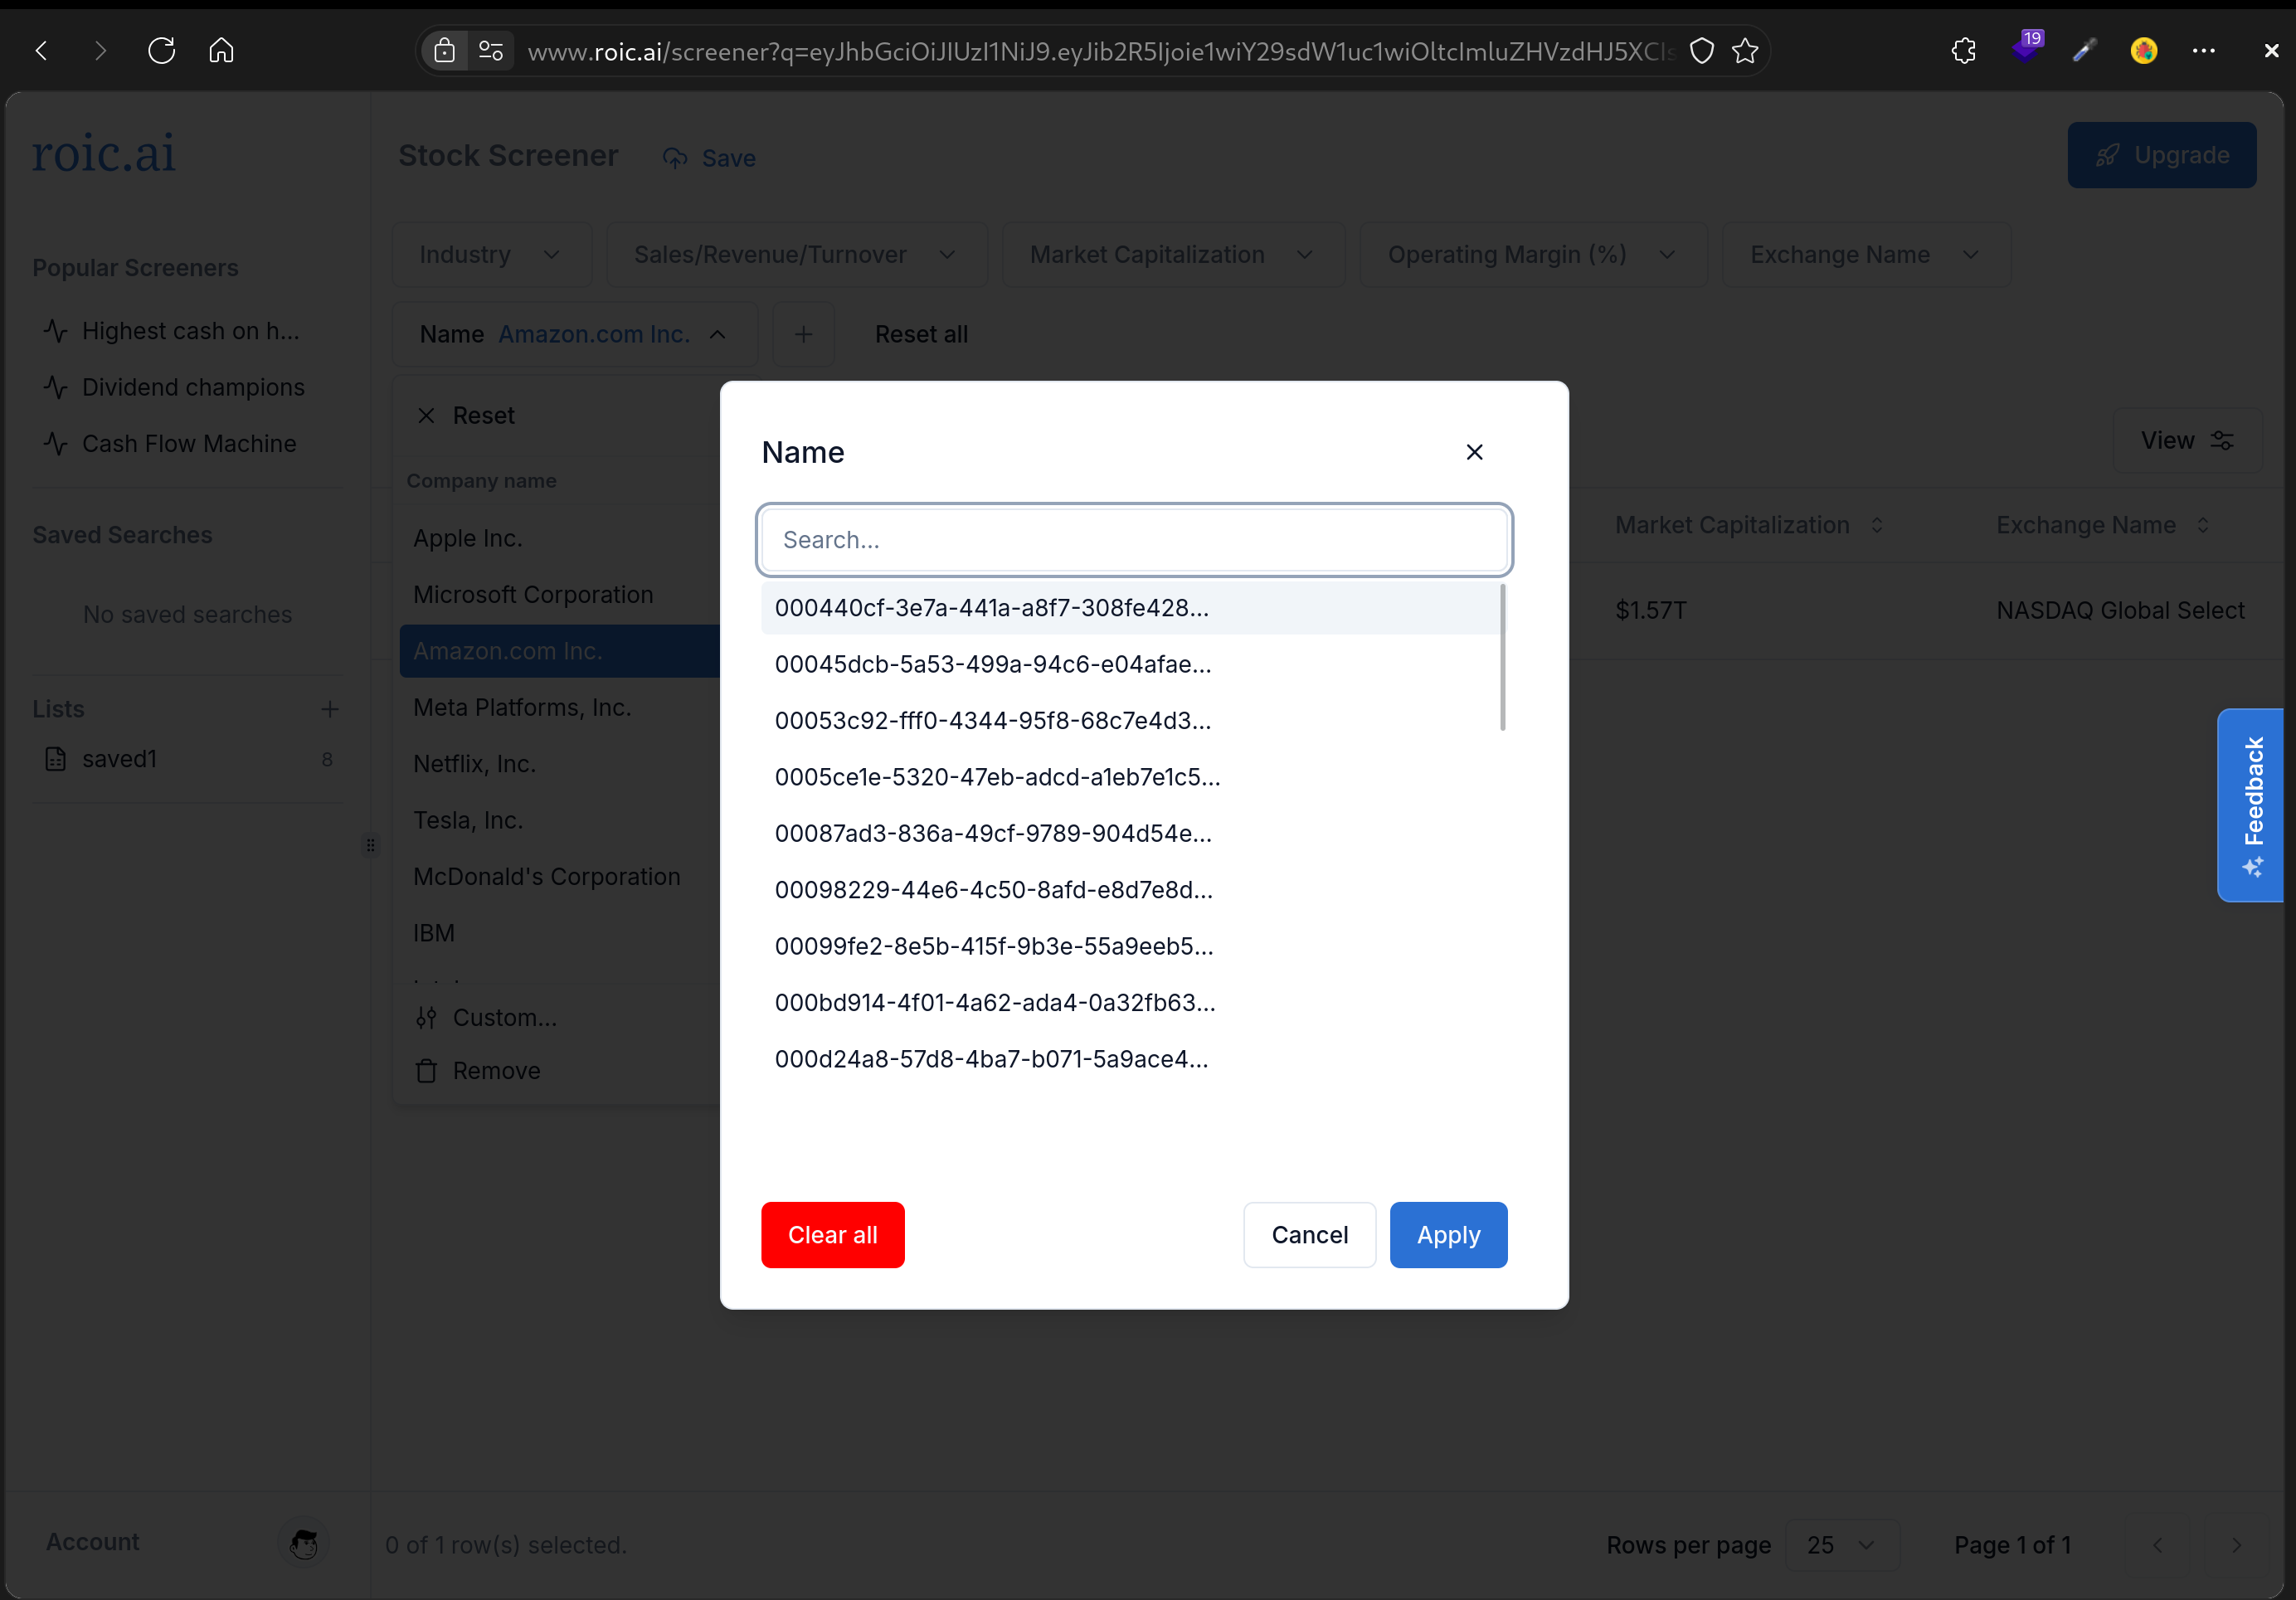Screen dimensions: 2296x1600
Task: Open the saved1 list
Action: point(120,759)
